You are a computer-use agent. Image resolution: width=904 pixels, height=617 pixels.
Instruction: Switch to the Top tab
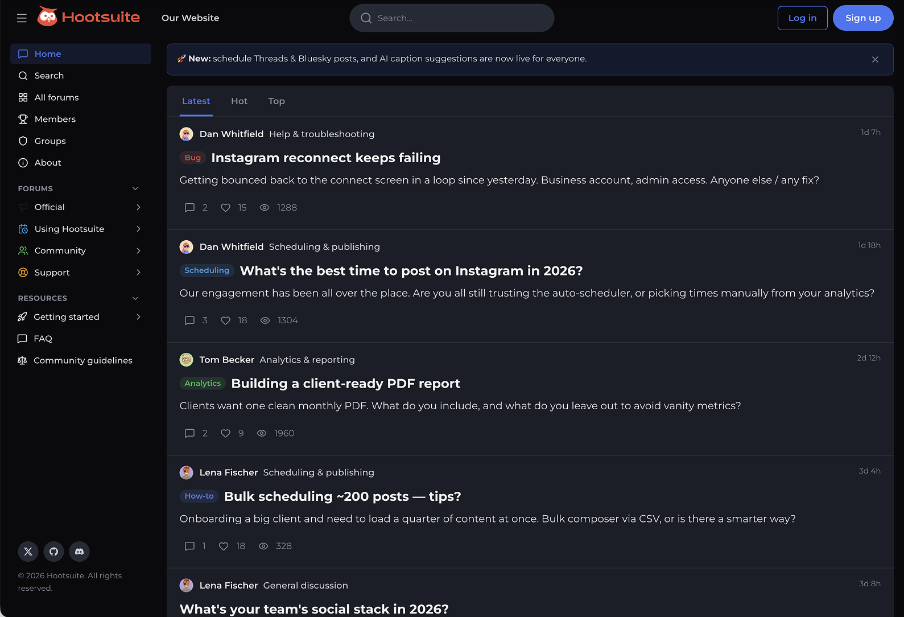tap(276, 101)
